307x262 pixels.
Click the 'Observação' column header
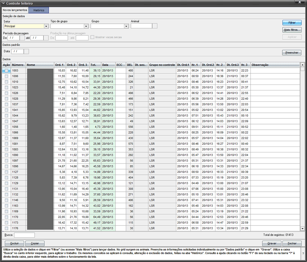(275, 65)
